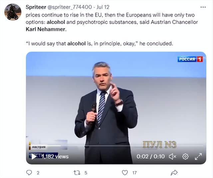The height and width of the screenshot is (178, 213).
Task: Retweet this post using the retweet icon
Action: (77, 173)
